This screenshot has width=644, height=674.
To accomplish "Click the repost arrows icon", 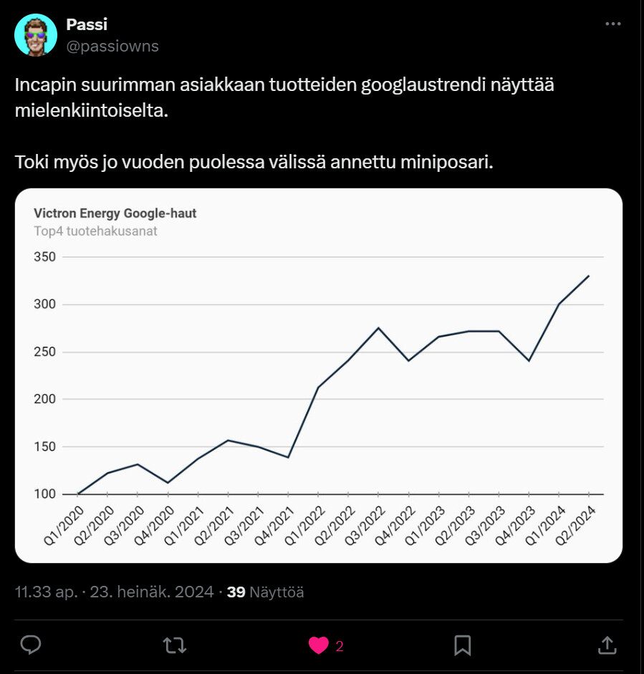I will tap(174, 645).
